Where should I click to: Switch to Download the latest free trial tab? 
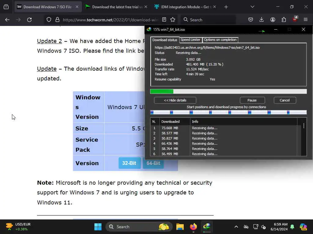pos(117,7)
